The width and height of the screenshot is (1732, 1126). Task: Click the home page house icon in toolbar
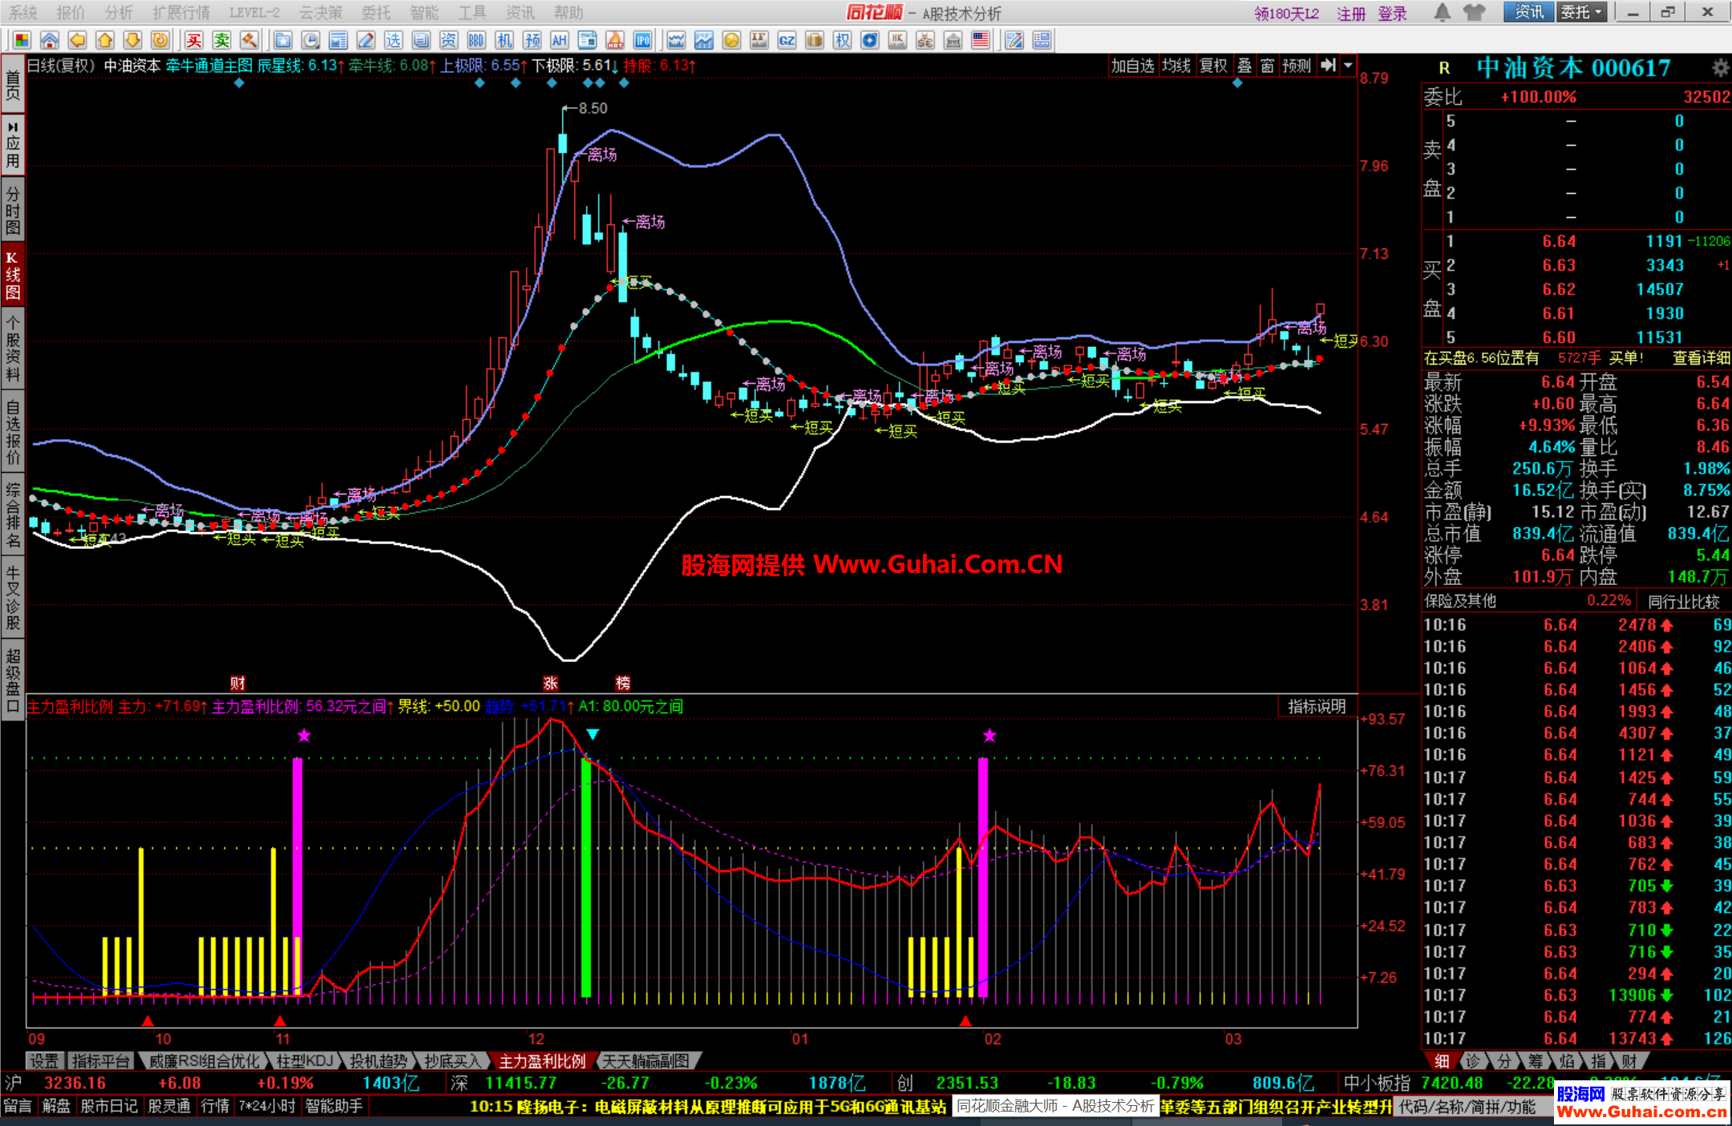[50, 40]
